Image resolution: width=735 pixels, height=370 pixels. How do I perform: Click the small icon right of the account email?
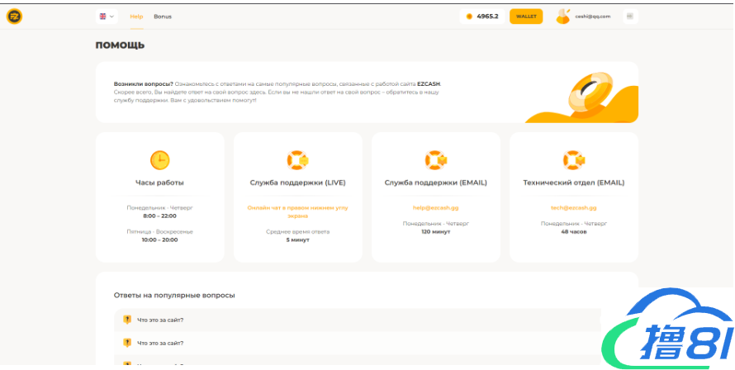(x=630, y=17)
